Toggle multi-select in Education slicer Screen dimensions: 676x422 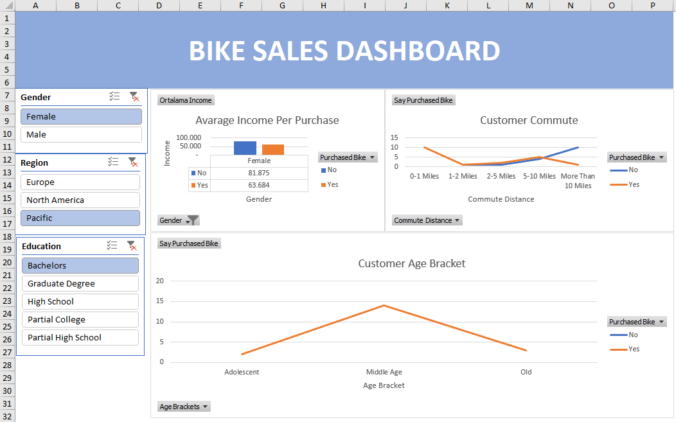(112, 245)
